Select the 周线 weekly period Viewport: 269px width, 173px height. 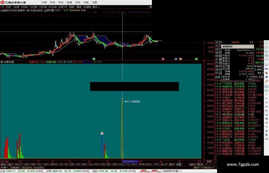click(x=79, y=7)
